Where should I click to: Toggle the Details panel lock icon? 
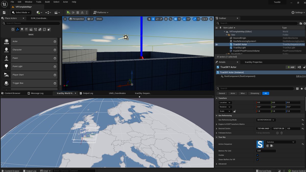click(304, 67)
